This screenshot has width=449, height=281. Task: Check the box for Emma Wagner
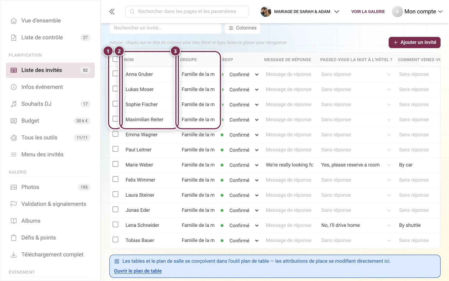115,134
